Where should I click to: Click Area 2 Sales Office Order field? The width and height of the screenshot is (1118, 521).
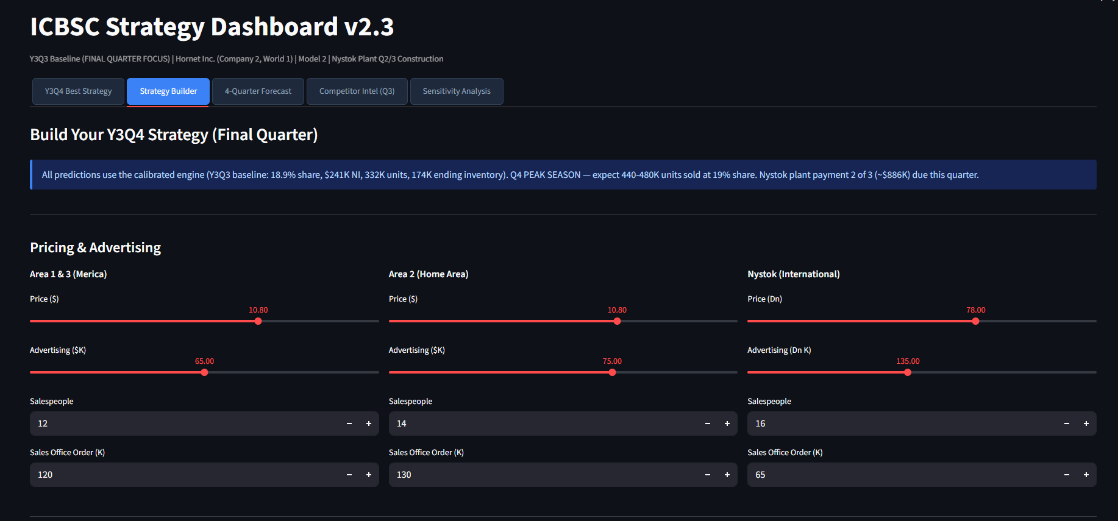point(543,475)
